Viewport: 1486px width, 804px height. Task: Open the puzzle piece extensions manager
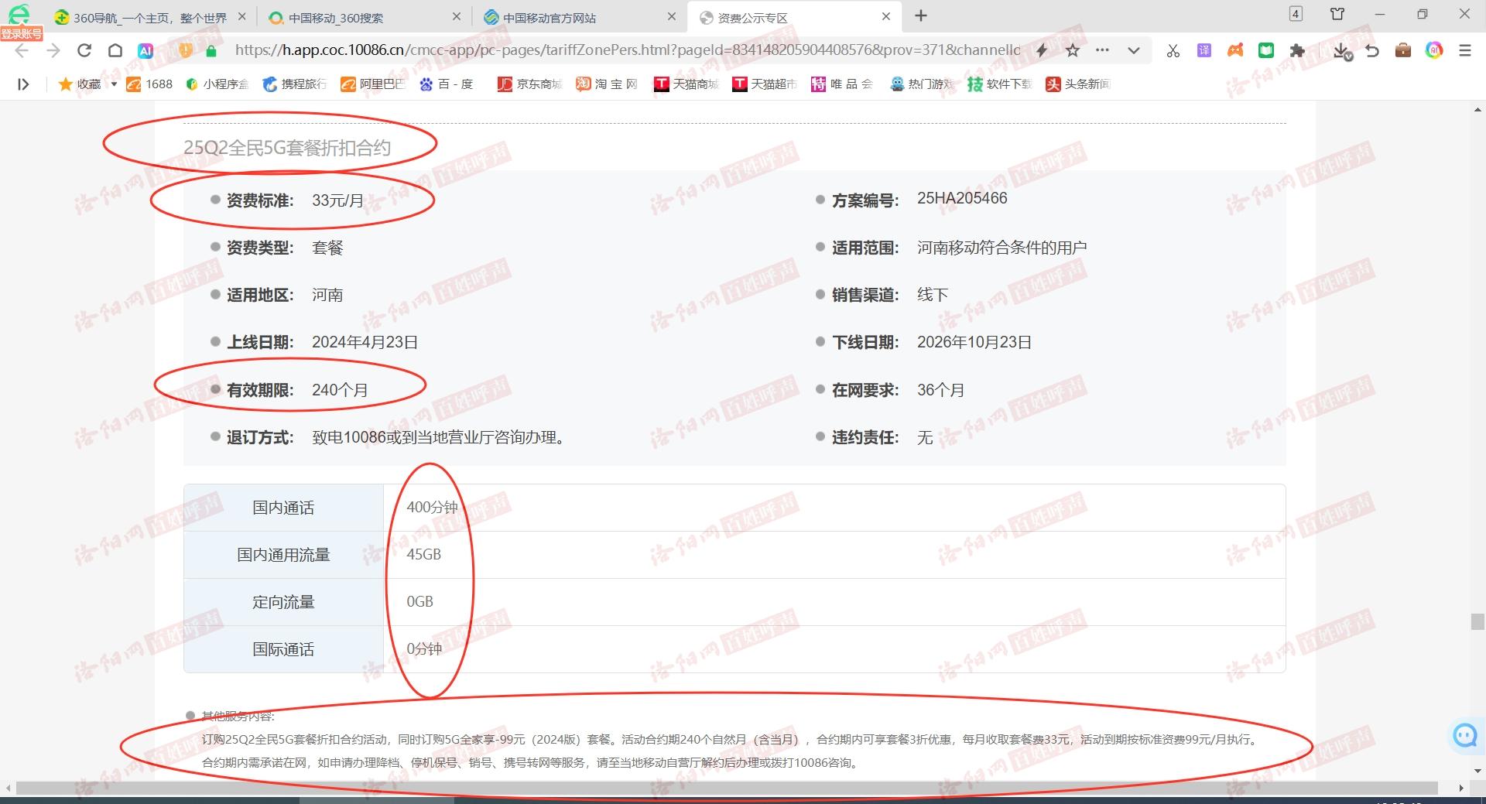point(1297,50)
